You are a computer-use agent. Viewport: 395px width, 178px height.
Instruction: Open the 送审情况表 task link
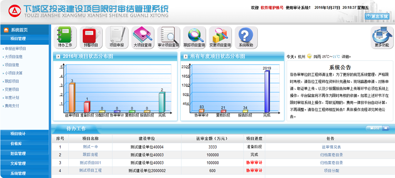click(x=331, y=147)
